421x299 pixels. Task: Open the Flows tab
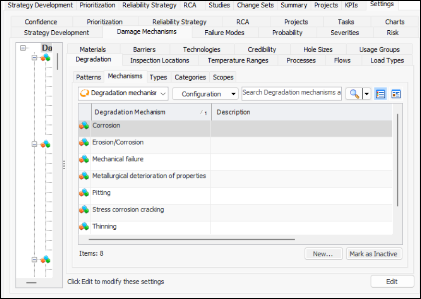tap(342, 60)
